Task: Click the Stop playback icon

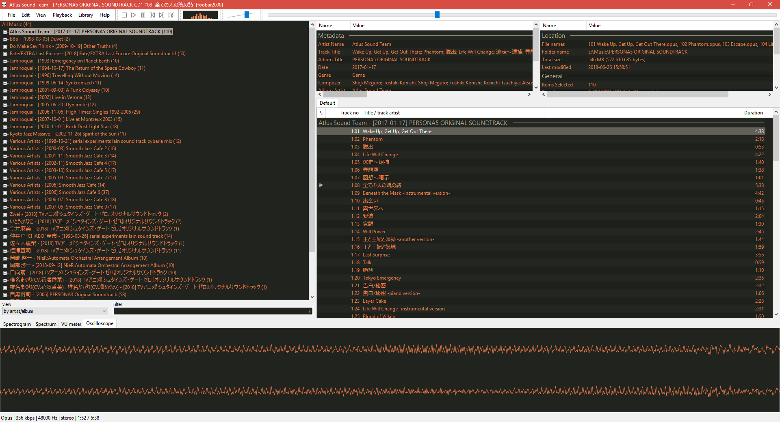Action: point(124,15)
